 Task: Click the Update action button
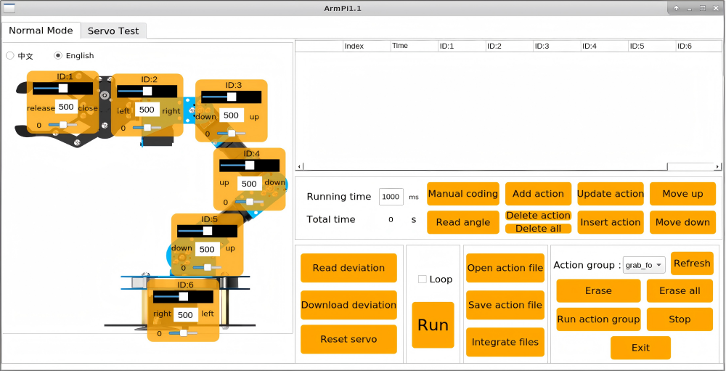pos(611,194)
